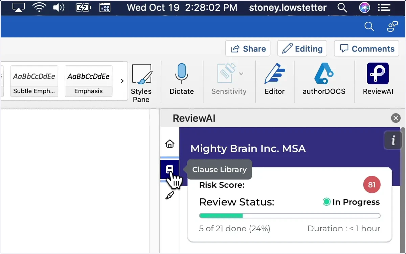The width and height of the screenshot is (406, 254).
Task: Apply the Subtle Emphasis style
Action: coord(34,81)
